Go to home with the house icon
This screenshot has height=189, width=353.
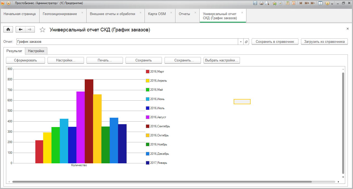[x=8, y=30]
